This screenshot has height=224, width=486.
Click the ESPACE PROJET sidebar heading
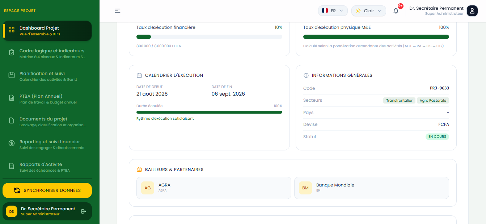20,11
